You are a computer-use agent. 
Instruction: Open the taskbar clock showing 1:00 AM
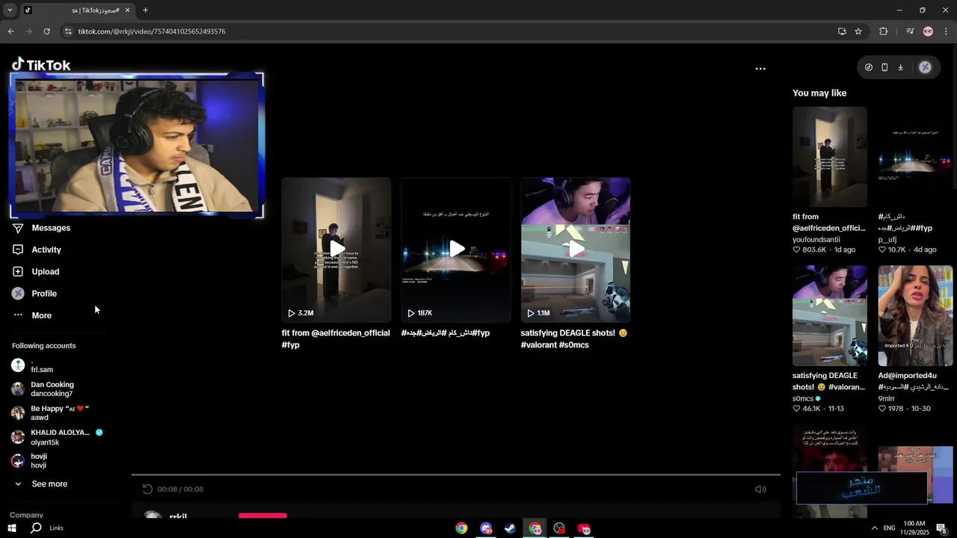click(914, 528)
